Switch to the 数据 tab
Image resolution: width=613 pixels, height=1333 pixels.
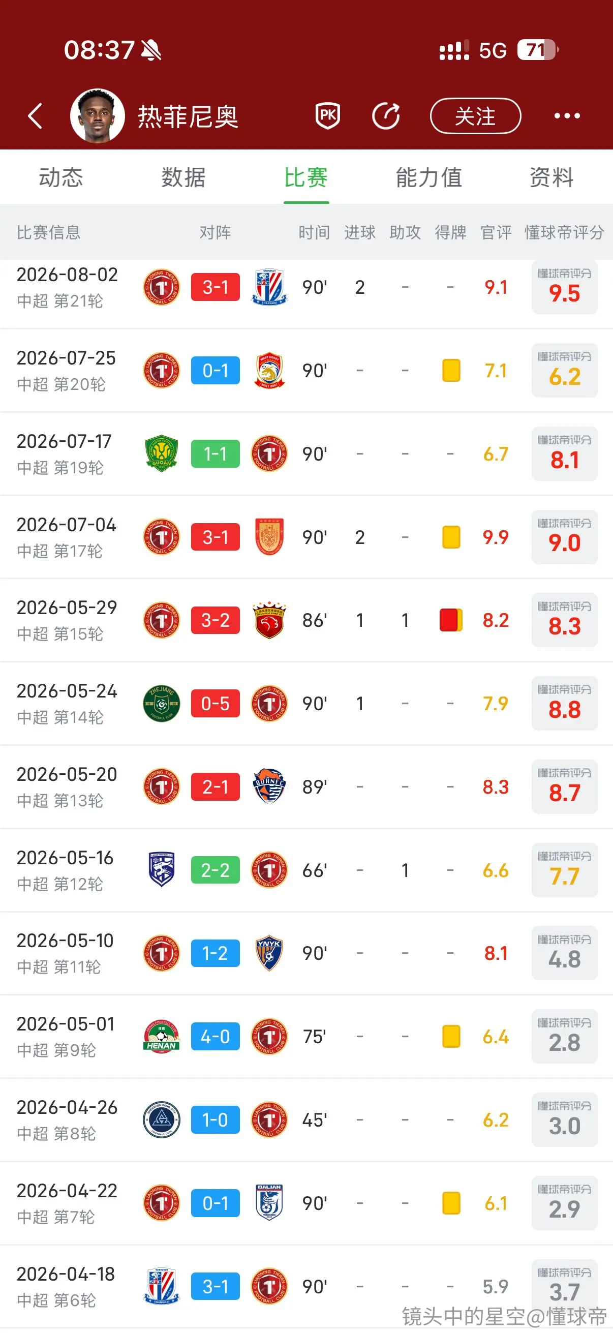(183, 177)
